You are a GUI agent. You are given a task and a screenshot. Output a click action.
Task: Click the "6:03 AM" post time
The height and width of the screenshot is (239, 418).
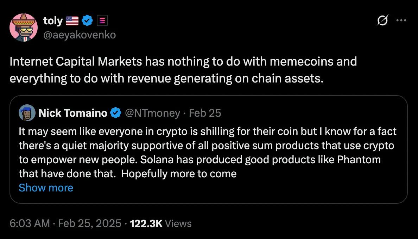click(x=30, y=223)
